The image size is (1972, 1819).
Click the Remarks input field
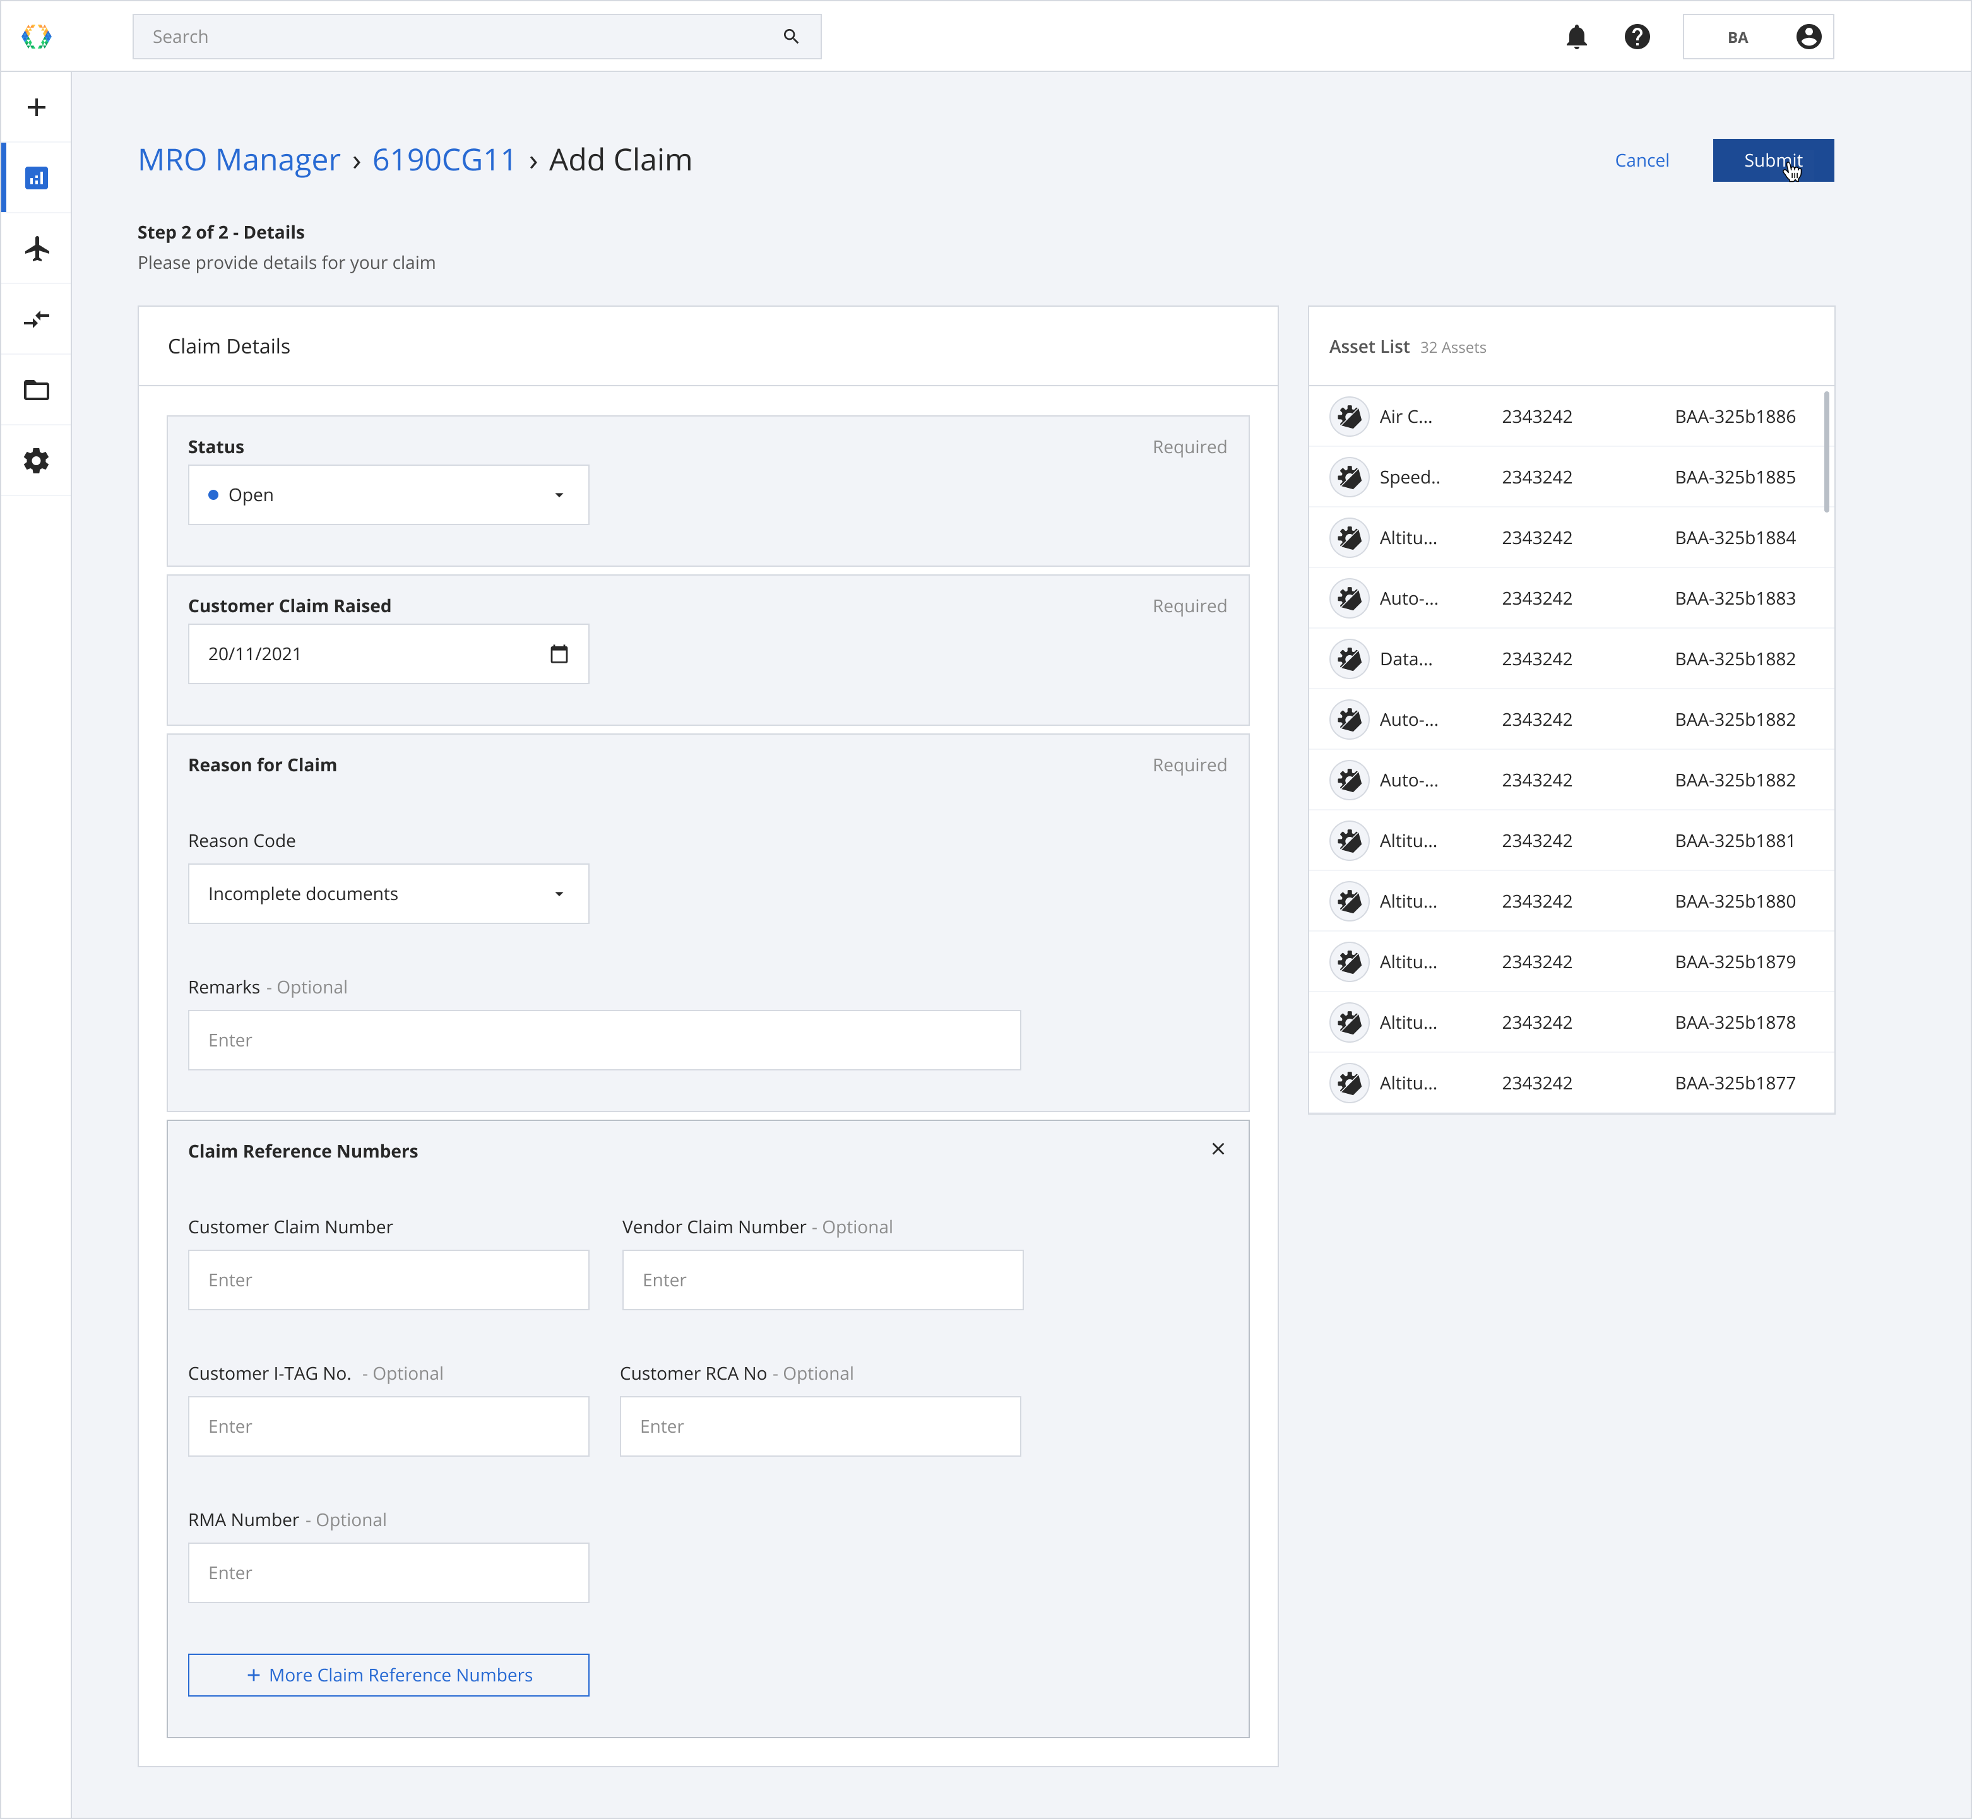(603, 1040)
